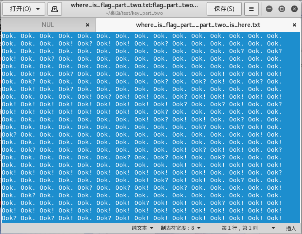This screenshot has height=234, width=302.
Task: Close the gedit window
Action: [294, 9]
